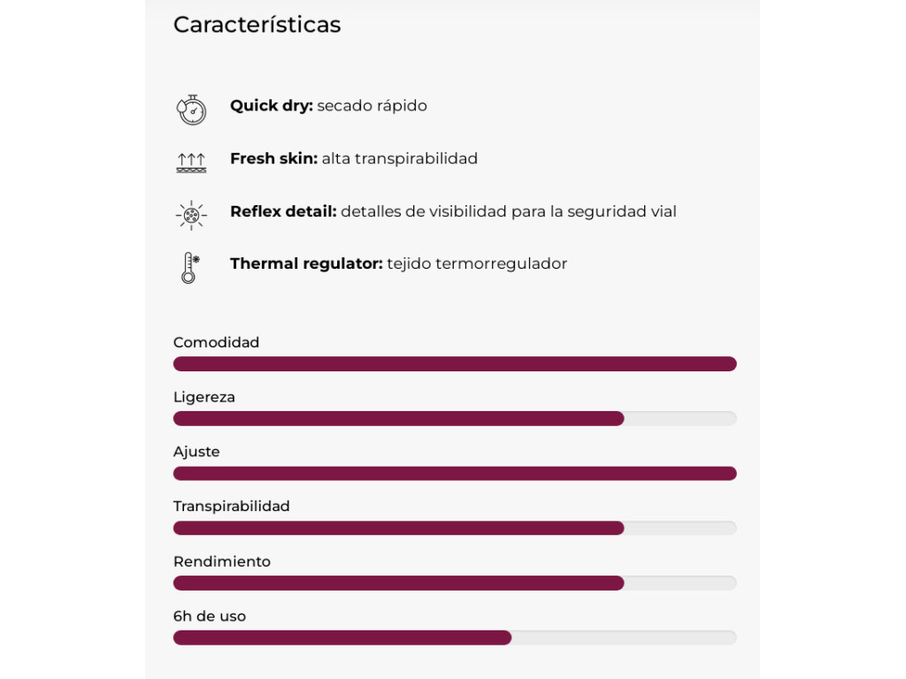Click the Reflex detail visibility description

click(509, 212)
